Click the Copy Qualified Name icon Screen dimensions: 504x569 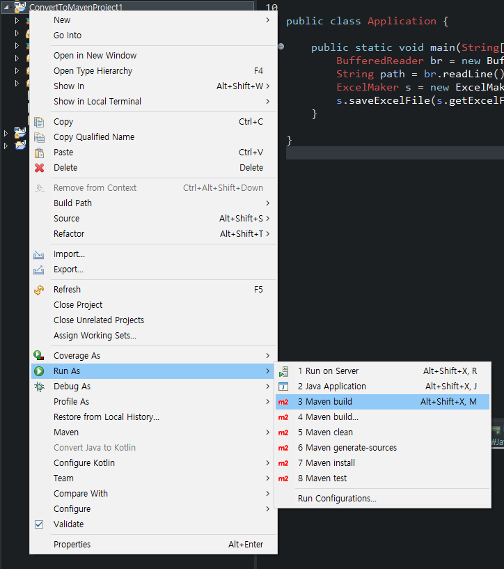click(39, 137)
